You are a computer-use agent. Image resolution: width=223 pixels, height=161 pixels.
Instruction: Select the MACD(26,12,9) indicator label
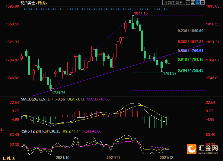[x=33, y=99]
